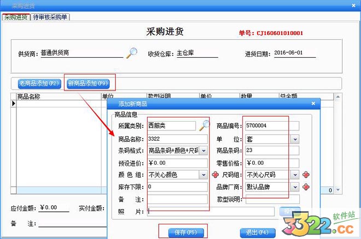Click 应付金额 field ¥0.00

coord(54,208)
